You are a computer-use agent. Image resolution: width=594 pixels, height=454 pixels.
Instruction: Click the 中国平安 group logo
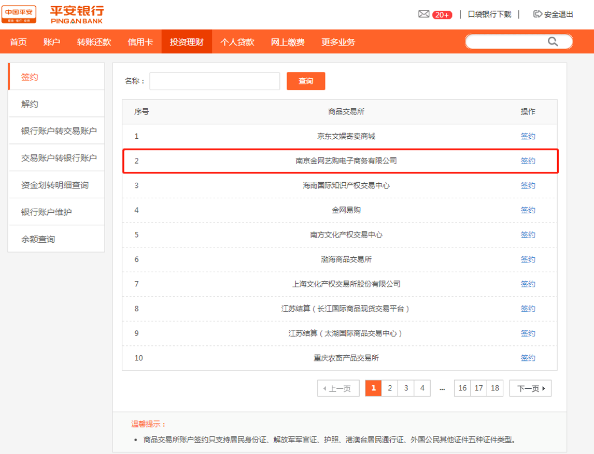point(19,14)
